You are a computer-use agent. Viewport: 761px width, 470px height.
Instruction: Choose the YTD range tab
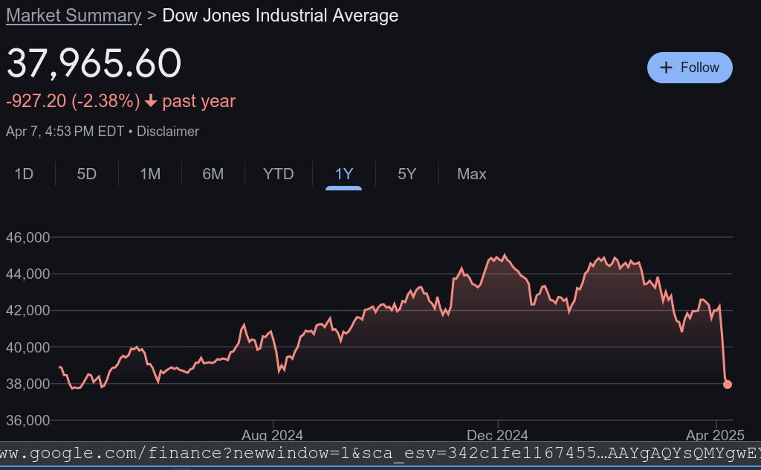(x=279, y=174)
